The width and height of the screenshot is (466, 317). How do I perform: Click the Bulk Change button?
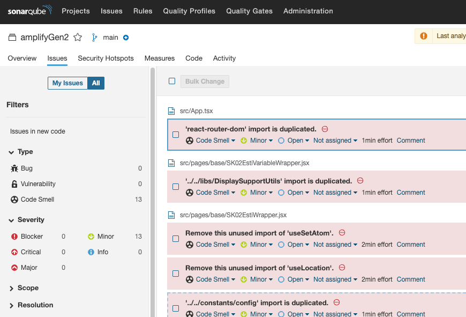(x=205, y=82)
